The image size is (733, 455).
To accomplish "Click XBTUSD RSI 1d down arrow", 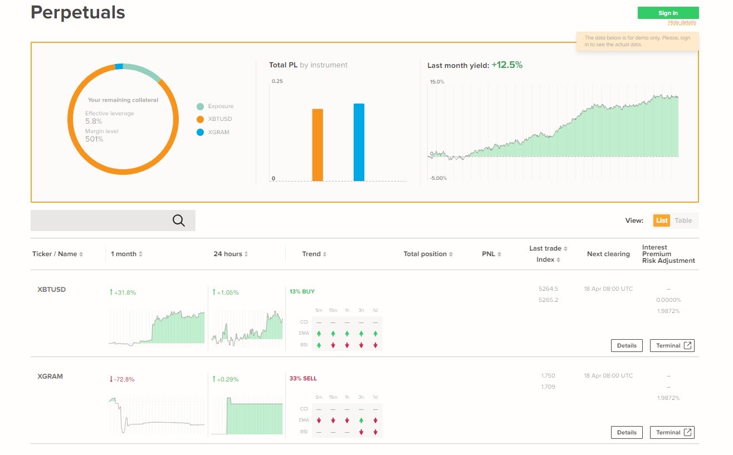I will (x=375, y=345).
